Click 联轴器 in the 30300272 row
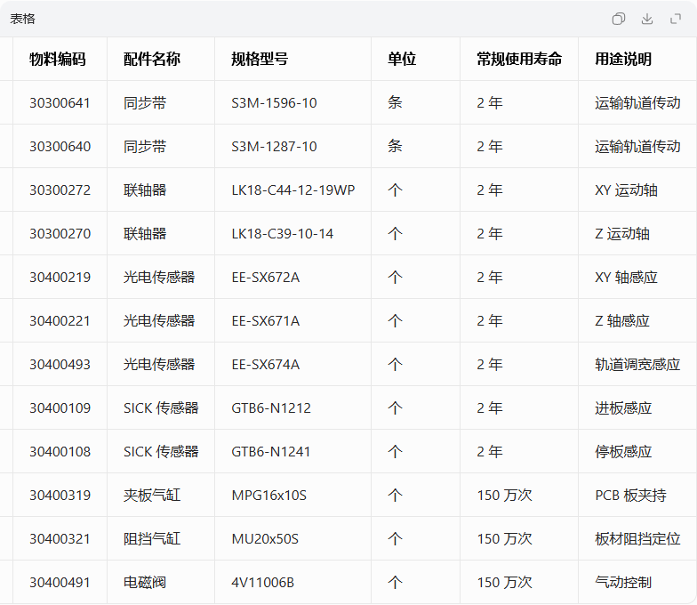 coord(145,190)
